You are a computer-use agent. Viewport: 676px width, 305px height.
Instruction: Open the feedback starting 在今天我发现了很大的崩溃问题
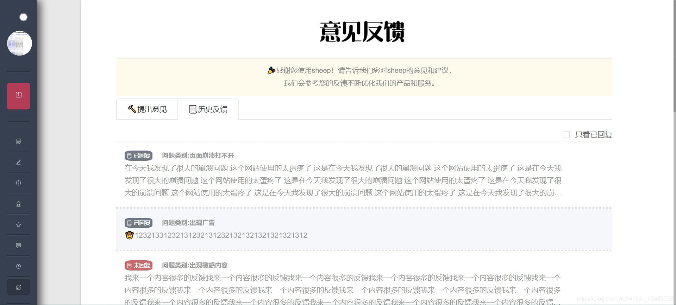343,180
